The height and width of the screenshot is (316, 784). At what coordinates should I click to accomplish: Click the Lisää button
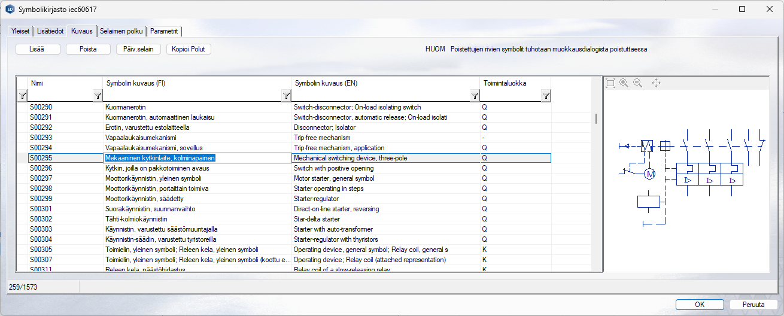tap(38, 49)
